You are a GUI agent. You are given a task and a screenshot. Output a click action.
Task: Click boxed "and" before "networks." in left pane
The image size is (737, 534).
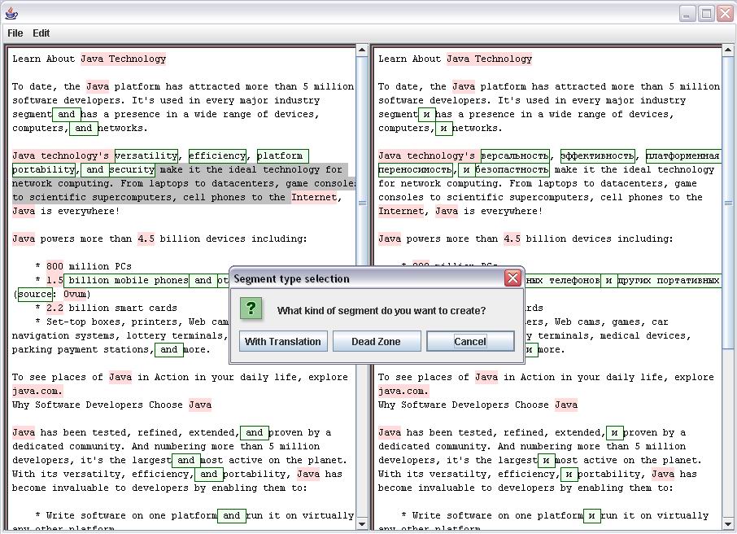84,128
